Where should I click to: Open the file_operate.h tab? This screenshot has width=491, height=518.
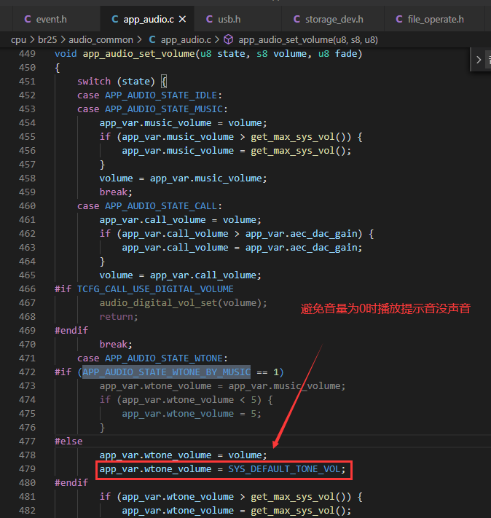434,20
